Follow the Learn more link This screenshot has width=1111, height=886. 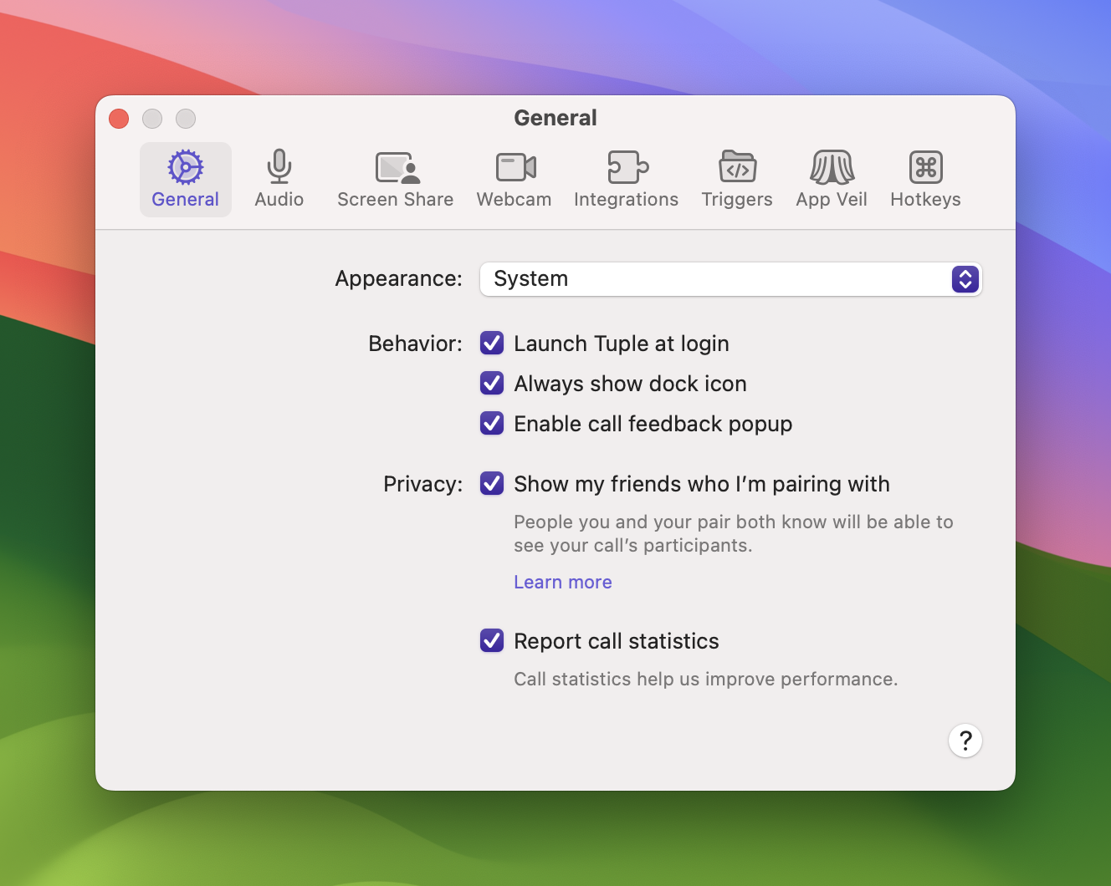[563, 583]
